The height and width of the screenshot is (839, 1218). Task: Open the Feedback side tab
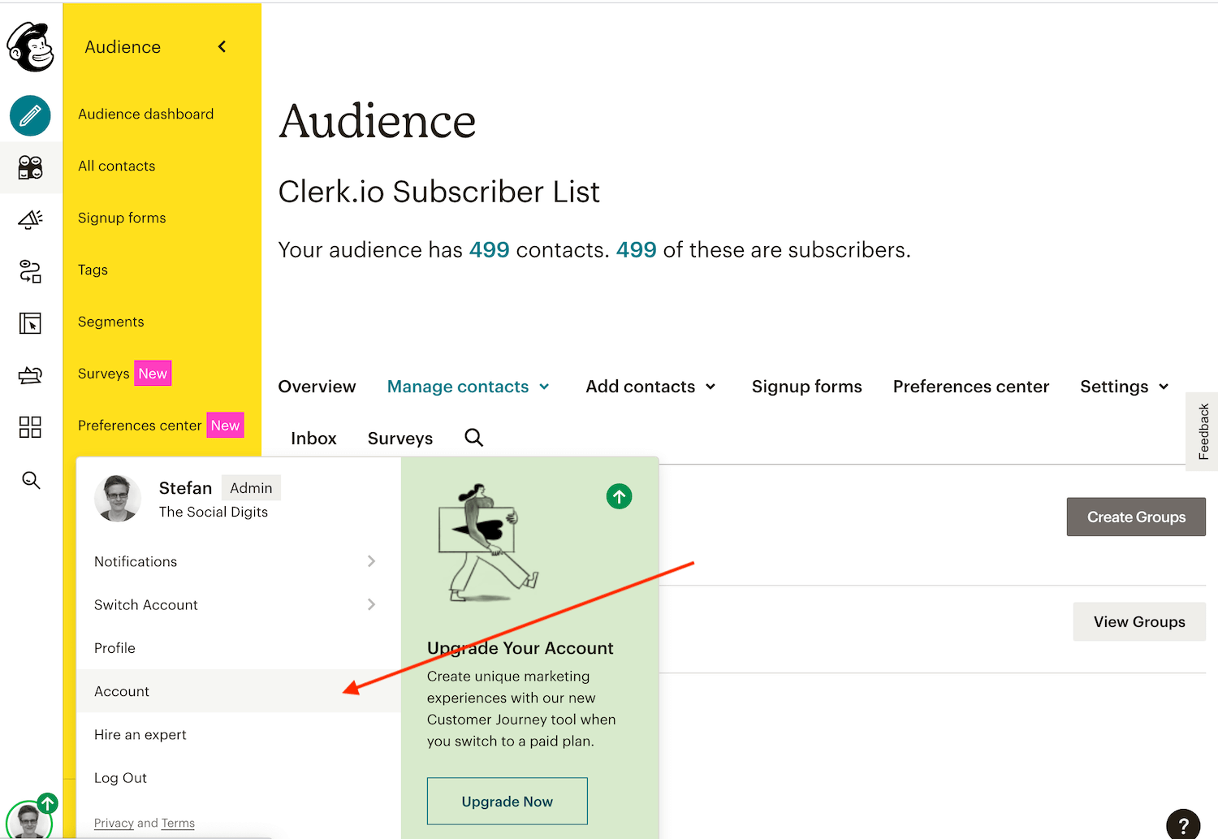coord(1203,431)
